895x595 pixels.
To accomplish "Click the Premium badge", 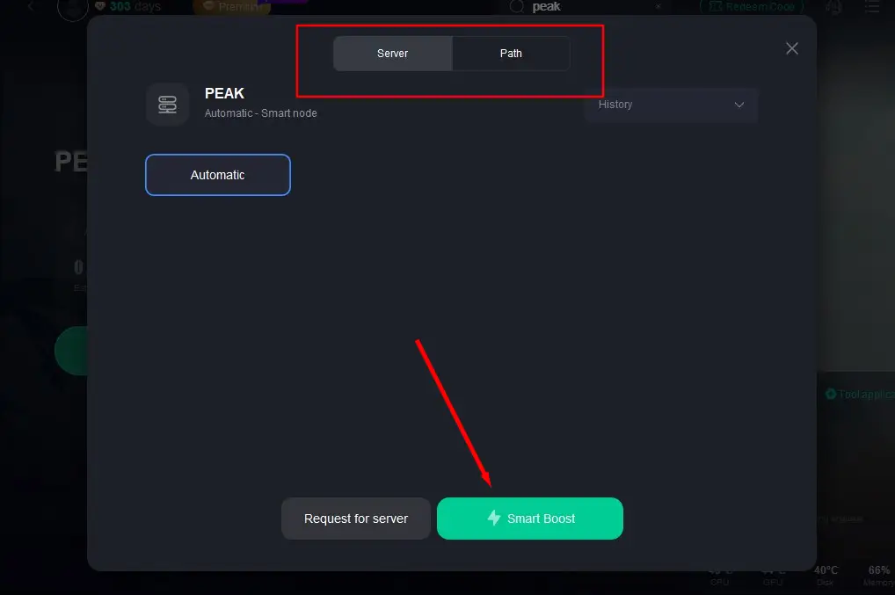I will point(230,7).
